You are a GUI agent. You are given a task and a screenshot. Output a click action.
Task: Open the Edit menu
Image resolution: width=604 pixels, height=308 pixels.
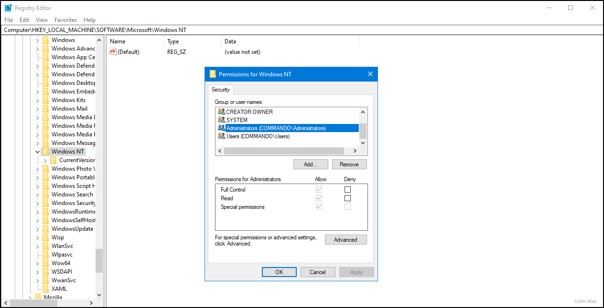pyautogui.click(x=24, y=20)
